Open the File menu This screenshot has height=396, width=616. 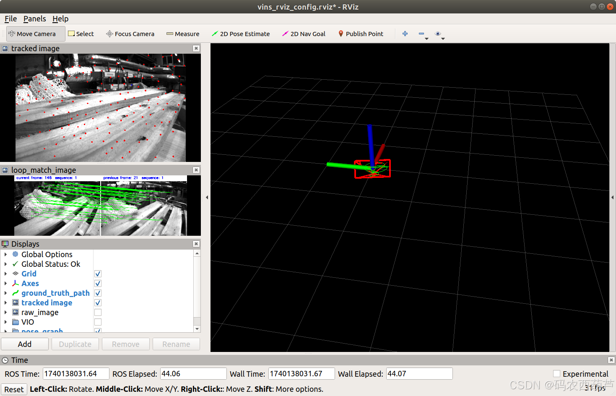click(x=10, y=18)
